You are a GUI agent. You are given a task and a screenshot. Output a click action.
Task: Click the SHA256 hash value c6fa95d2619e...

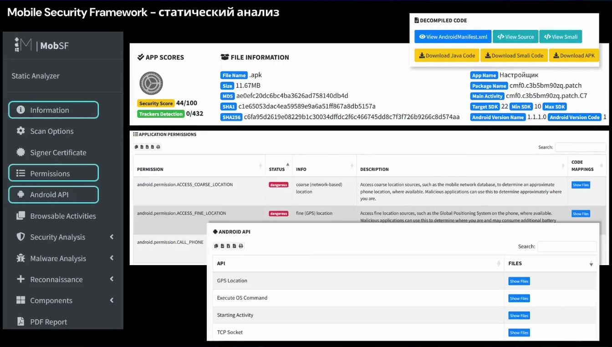coord(352,117)
